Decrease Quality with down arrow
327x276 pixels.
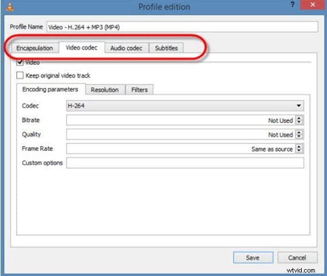pyautogui.click(x=299, y=137)
